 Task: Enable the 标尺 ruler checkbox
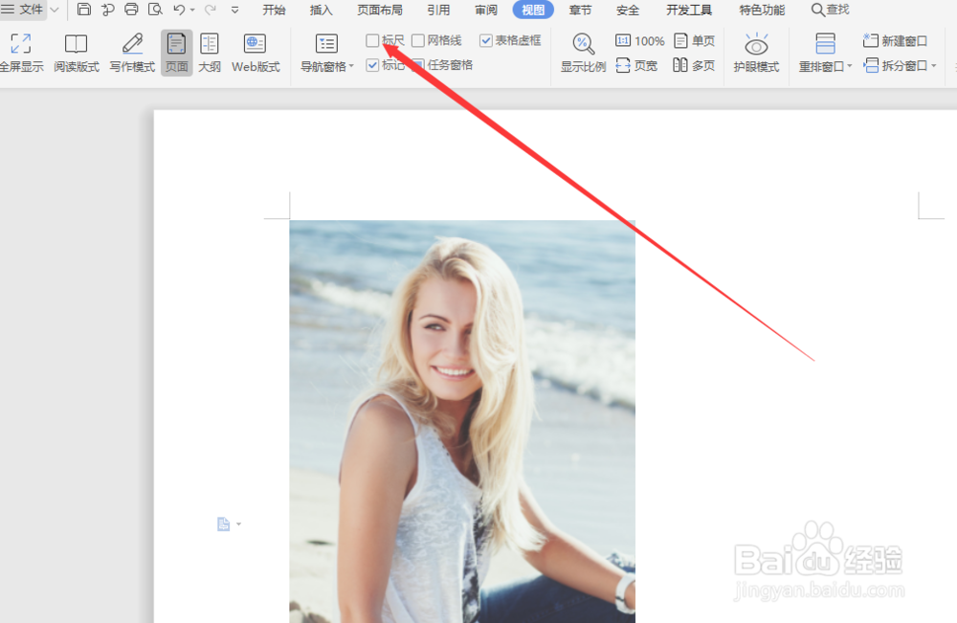tap(372, 41)
